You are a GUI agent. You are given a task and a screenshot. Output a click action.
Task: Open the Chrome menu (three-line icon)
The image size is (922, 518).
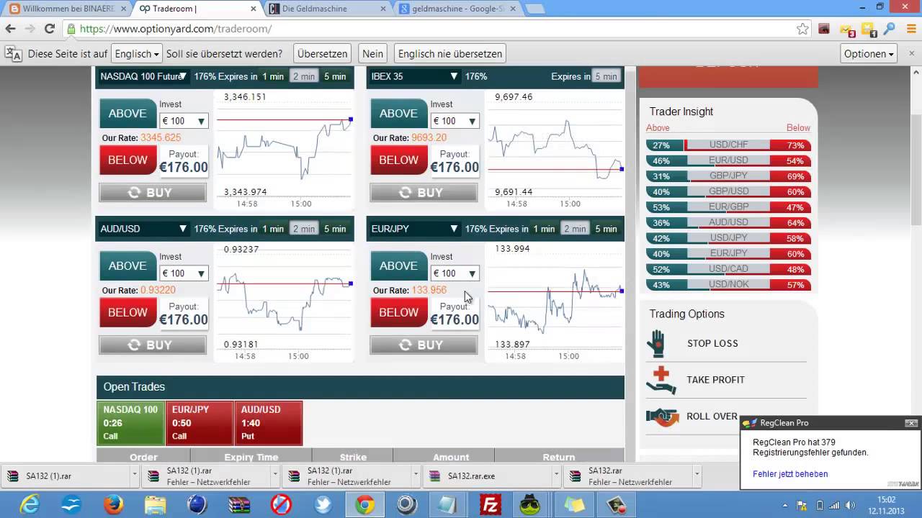910,29
